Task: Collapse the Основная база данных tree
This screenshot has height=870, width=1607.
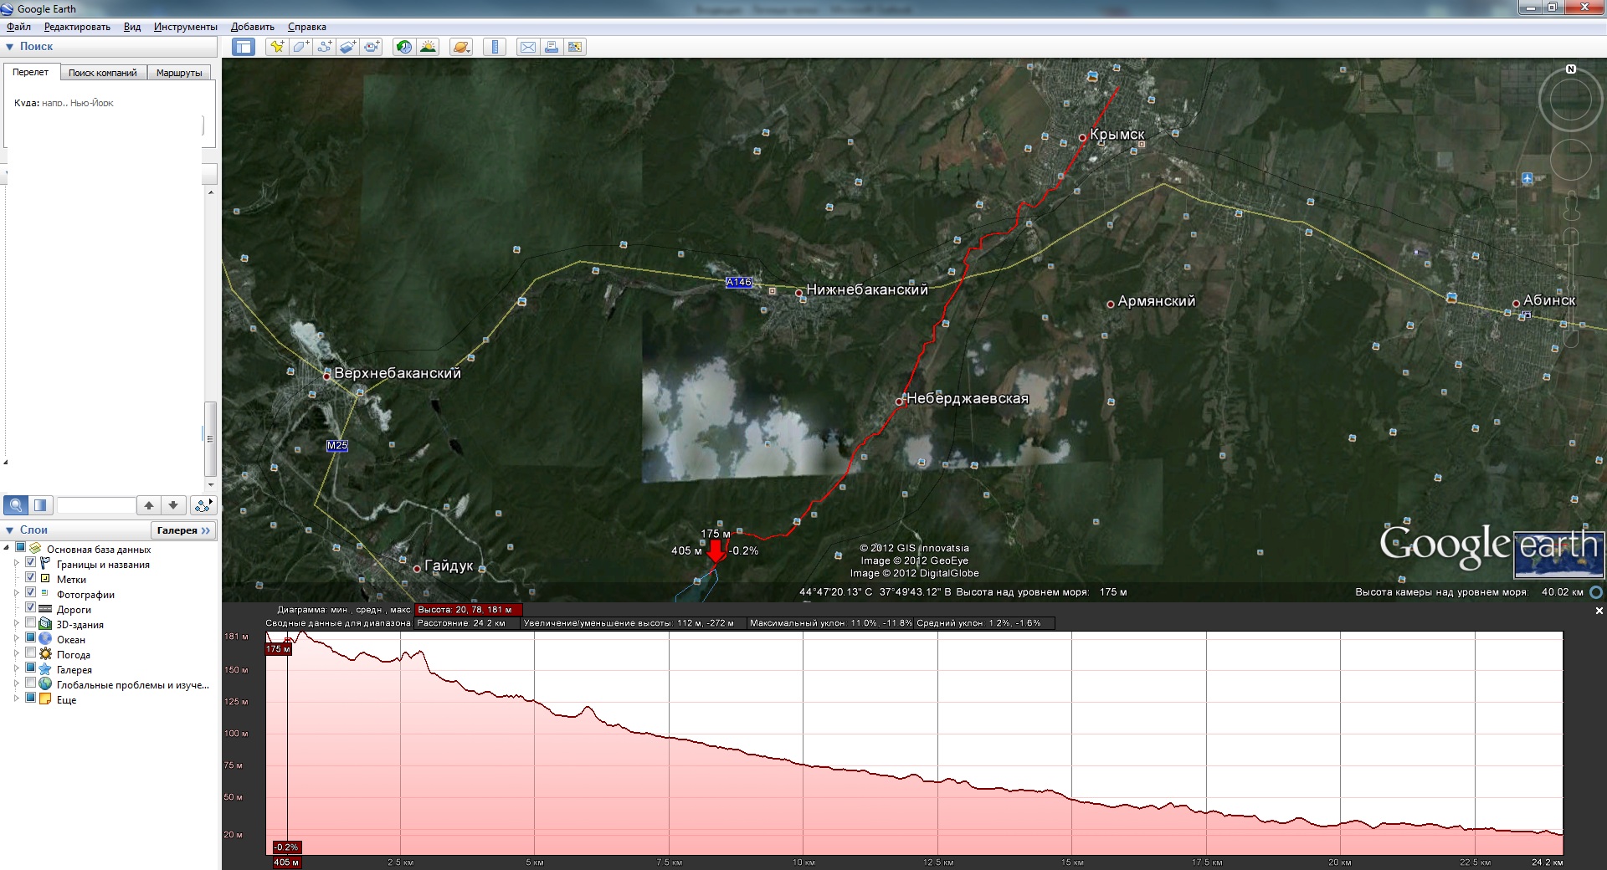Action: [x=7, y=549]
